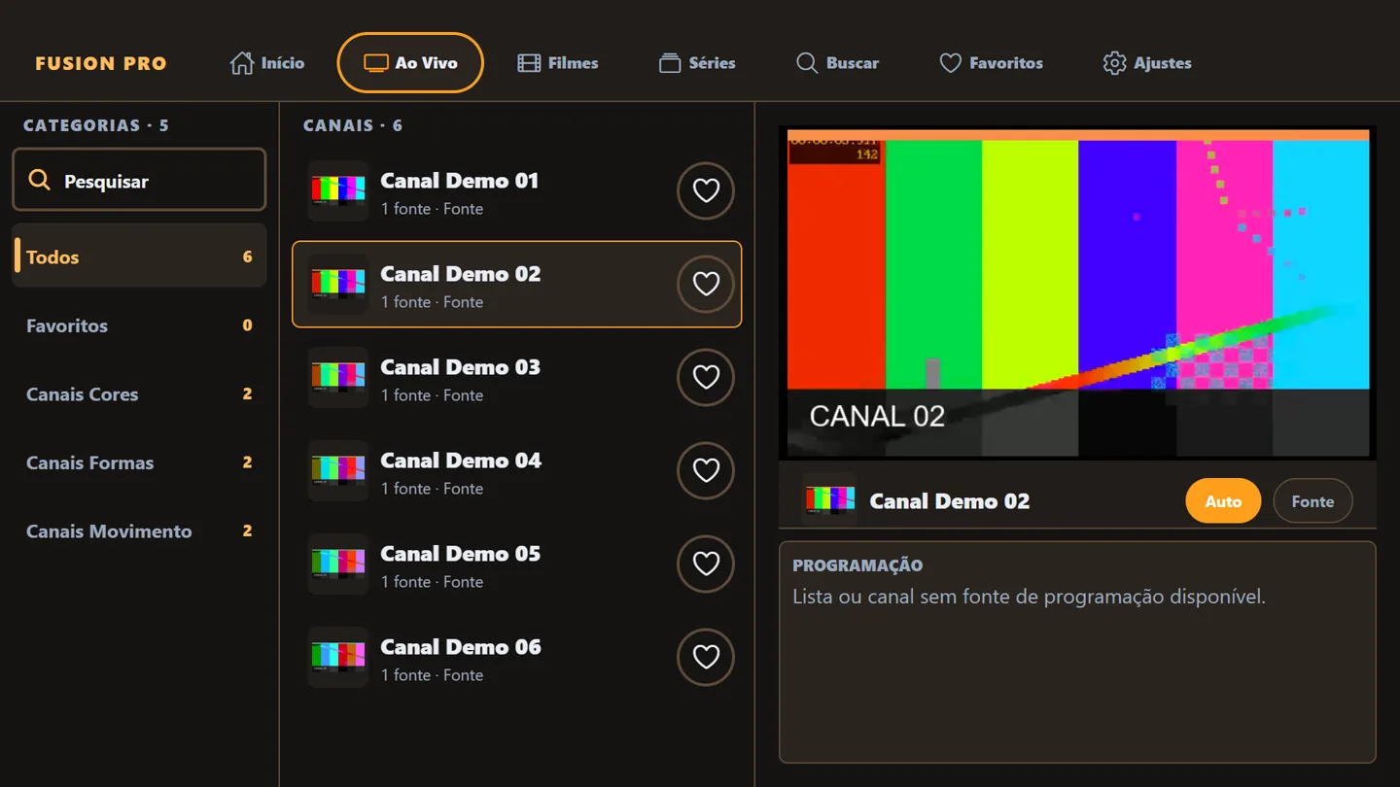Open the Favoritos page in top navigation

pyautogui.click(x=991, y=63)
